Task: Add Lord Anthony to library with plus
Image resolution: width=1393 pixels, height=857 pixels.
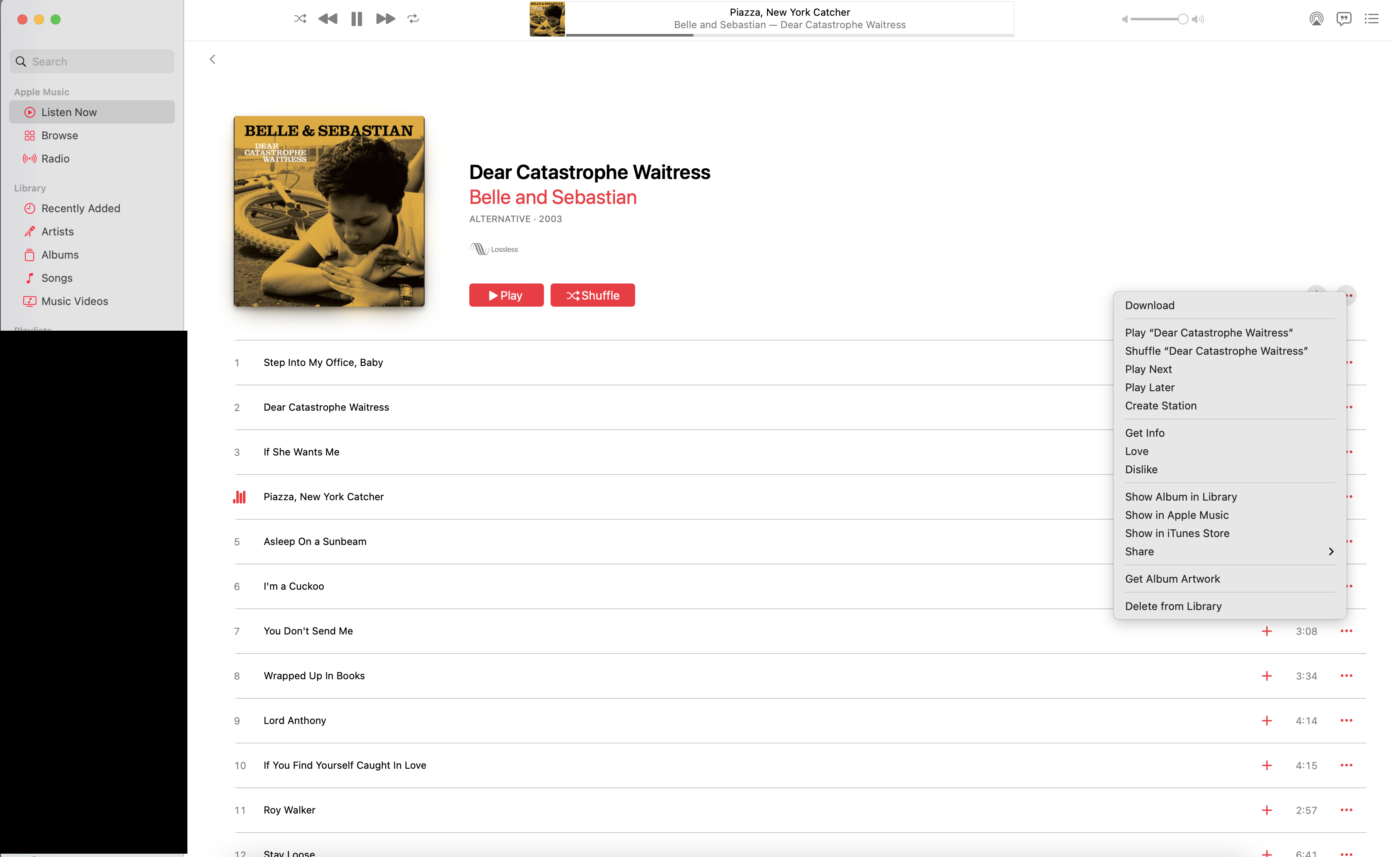Action: (1267, 720)
